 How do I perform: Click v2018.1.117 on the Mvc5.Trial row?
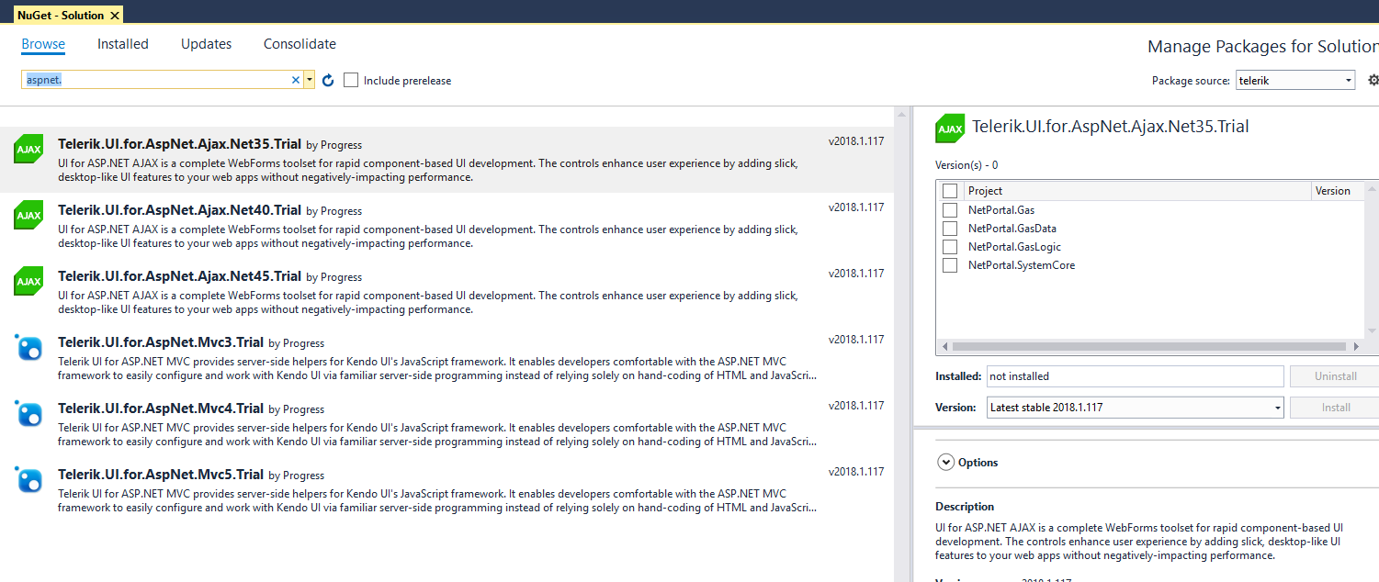[856, 472]
